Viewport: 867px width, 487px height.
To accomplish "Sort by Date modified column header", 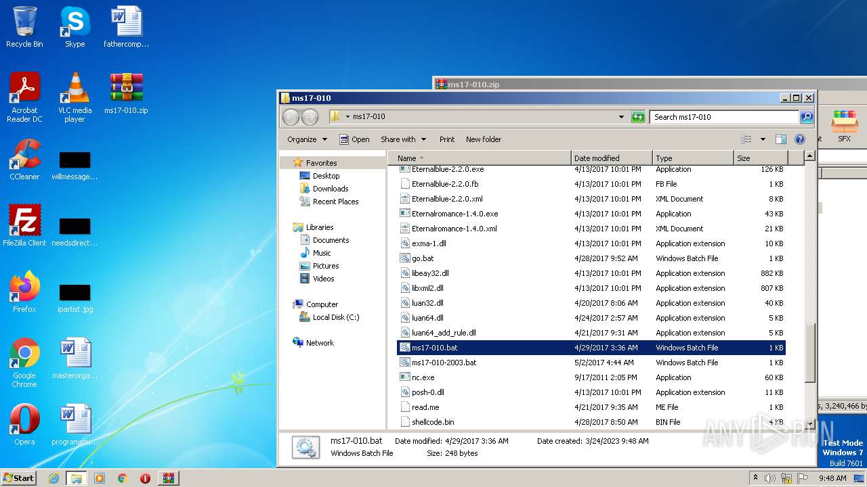I will click(x=612, y=158).
